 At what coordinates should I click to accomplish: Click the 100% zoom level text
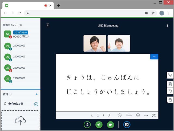click(x=129, y=115)
